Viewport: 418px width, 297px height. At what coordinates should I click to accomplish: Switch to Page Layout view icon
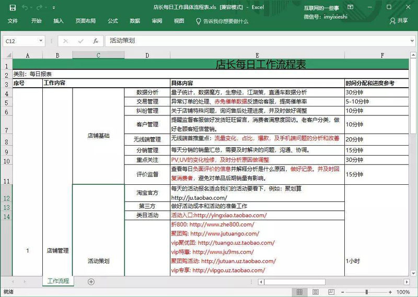pos(315,292)
